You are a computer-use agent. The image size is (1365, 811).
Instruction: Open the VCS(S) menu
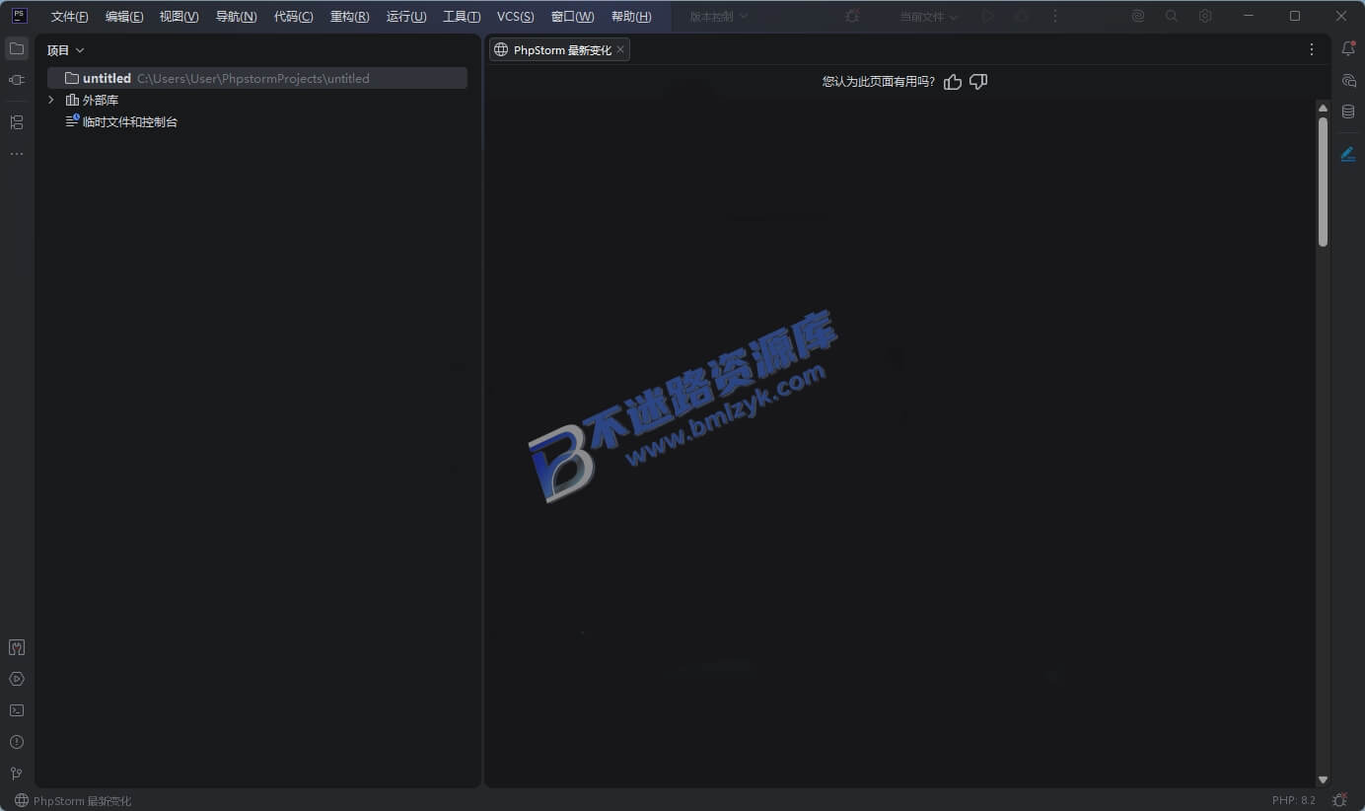pyautogui.click(x=516, y=17)
